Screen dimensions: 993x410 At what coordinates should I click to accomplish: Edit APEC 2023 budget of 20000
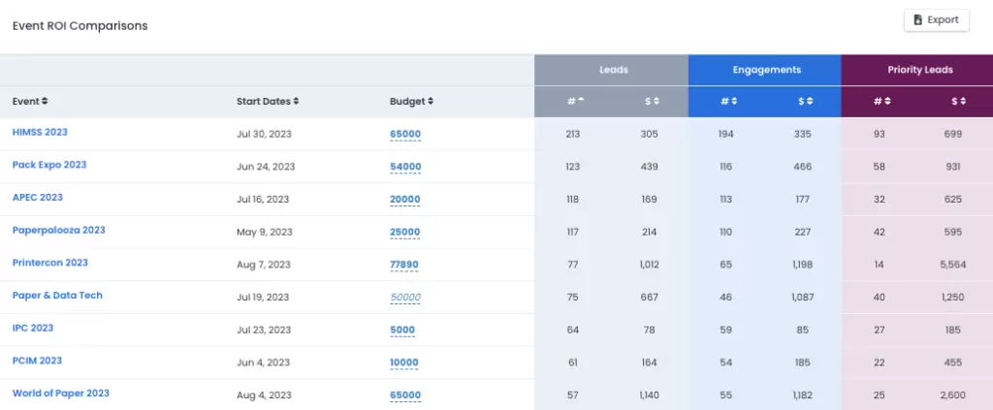coord(405,200)
